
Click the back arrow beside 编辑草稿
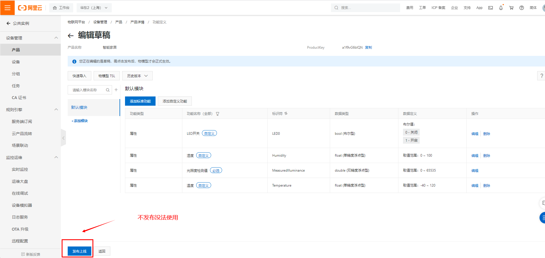(71, 36)
